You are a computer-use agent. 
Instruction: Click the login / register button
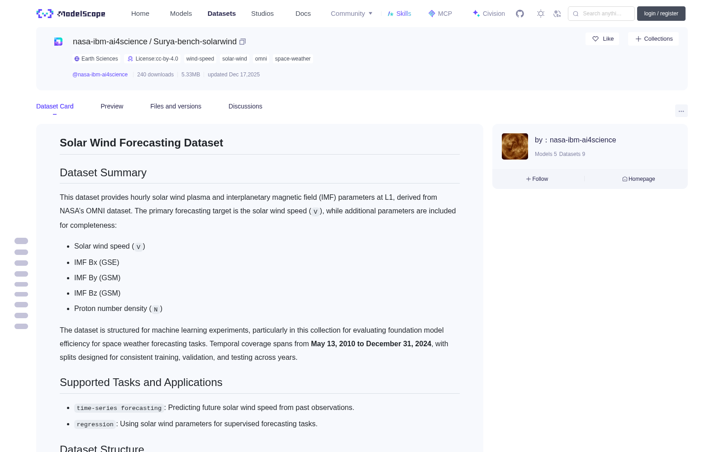661,14
